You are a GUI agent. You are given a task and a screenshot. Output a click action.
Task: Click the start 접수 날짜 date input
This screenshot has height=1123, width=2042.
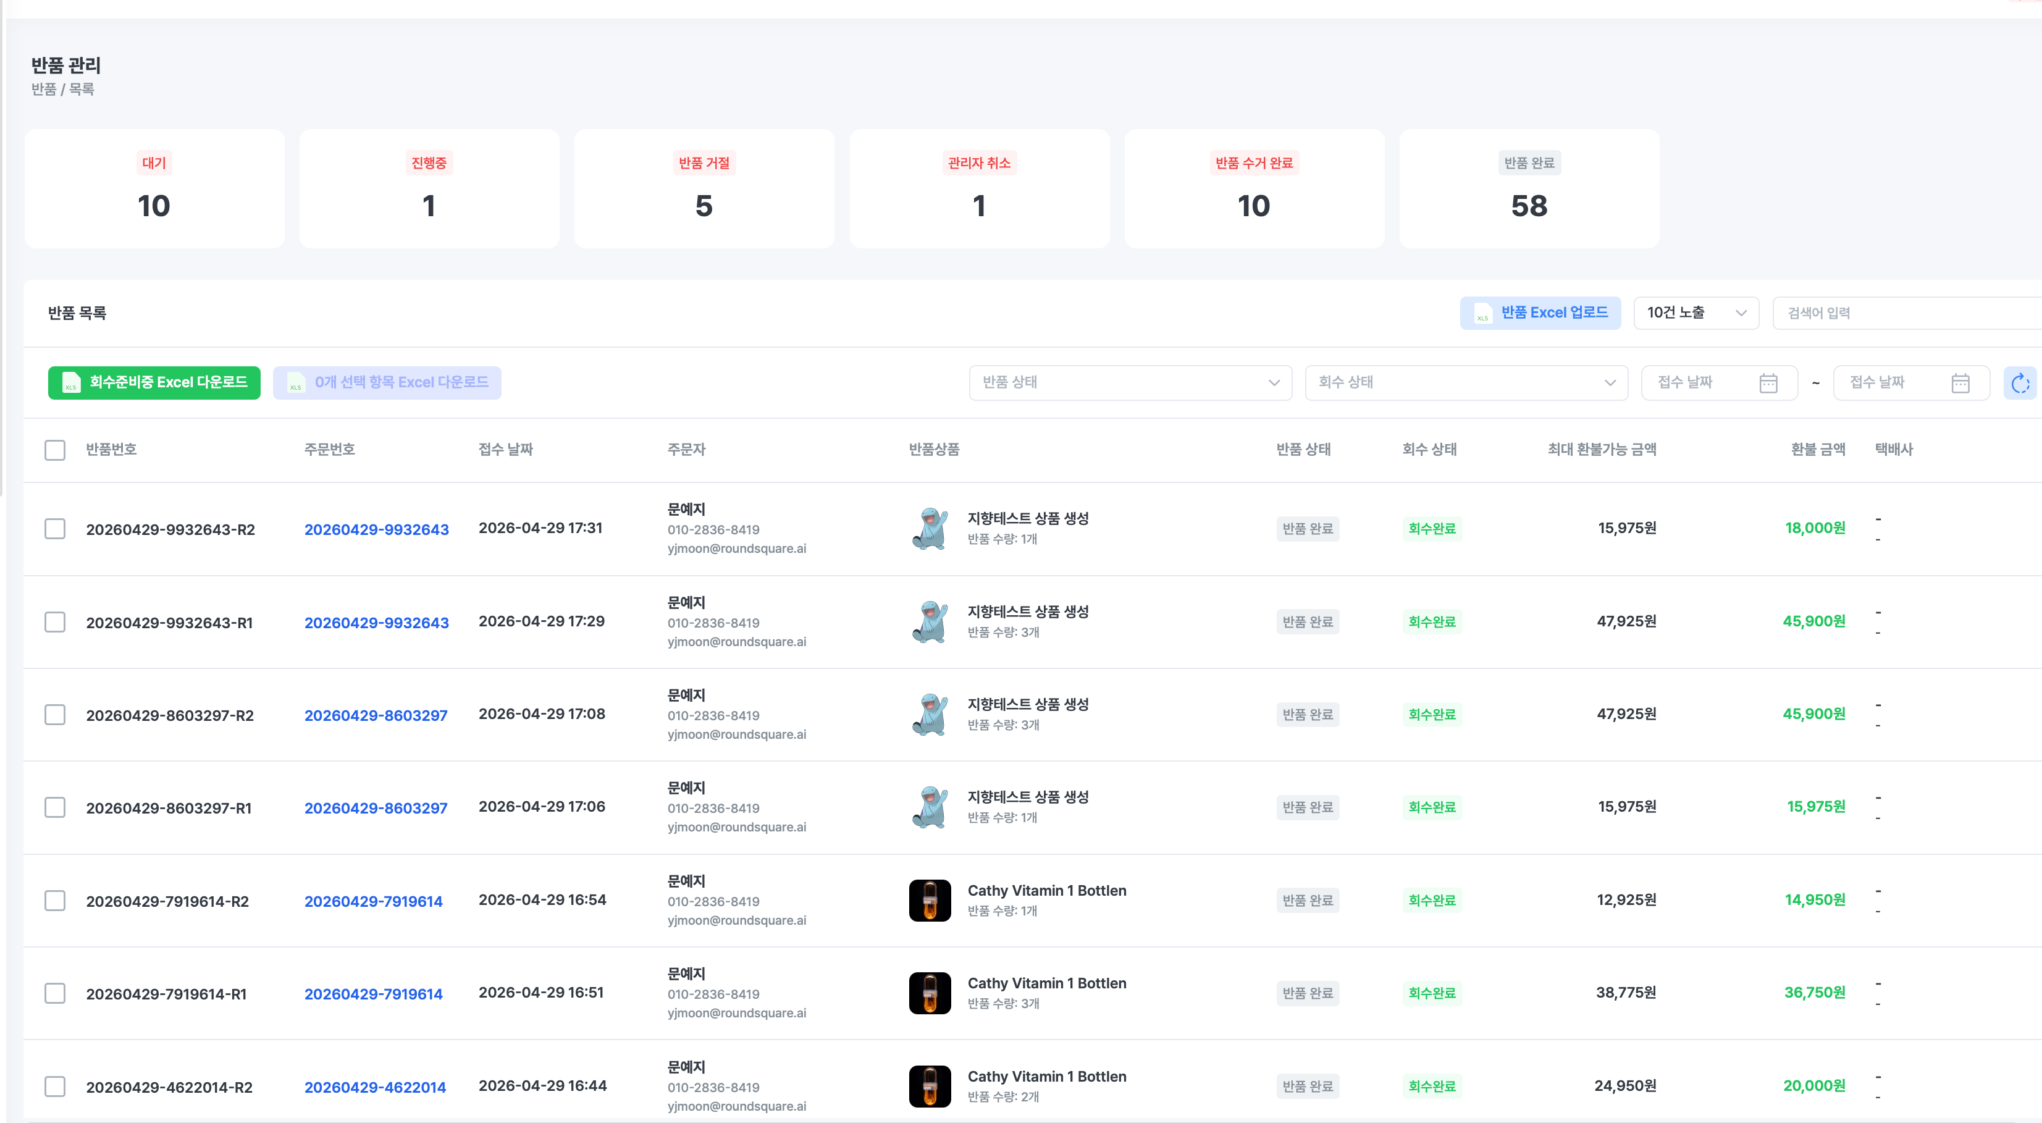pyautogui.click(x=1718, y=383)
